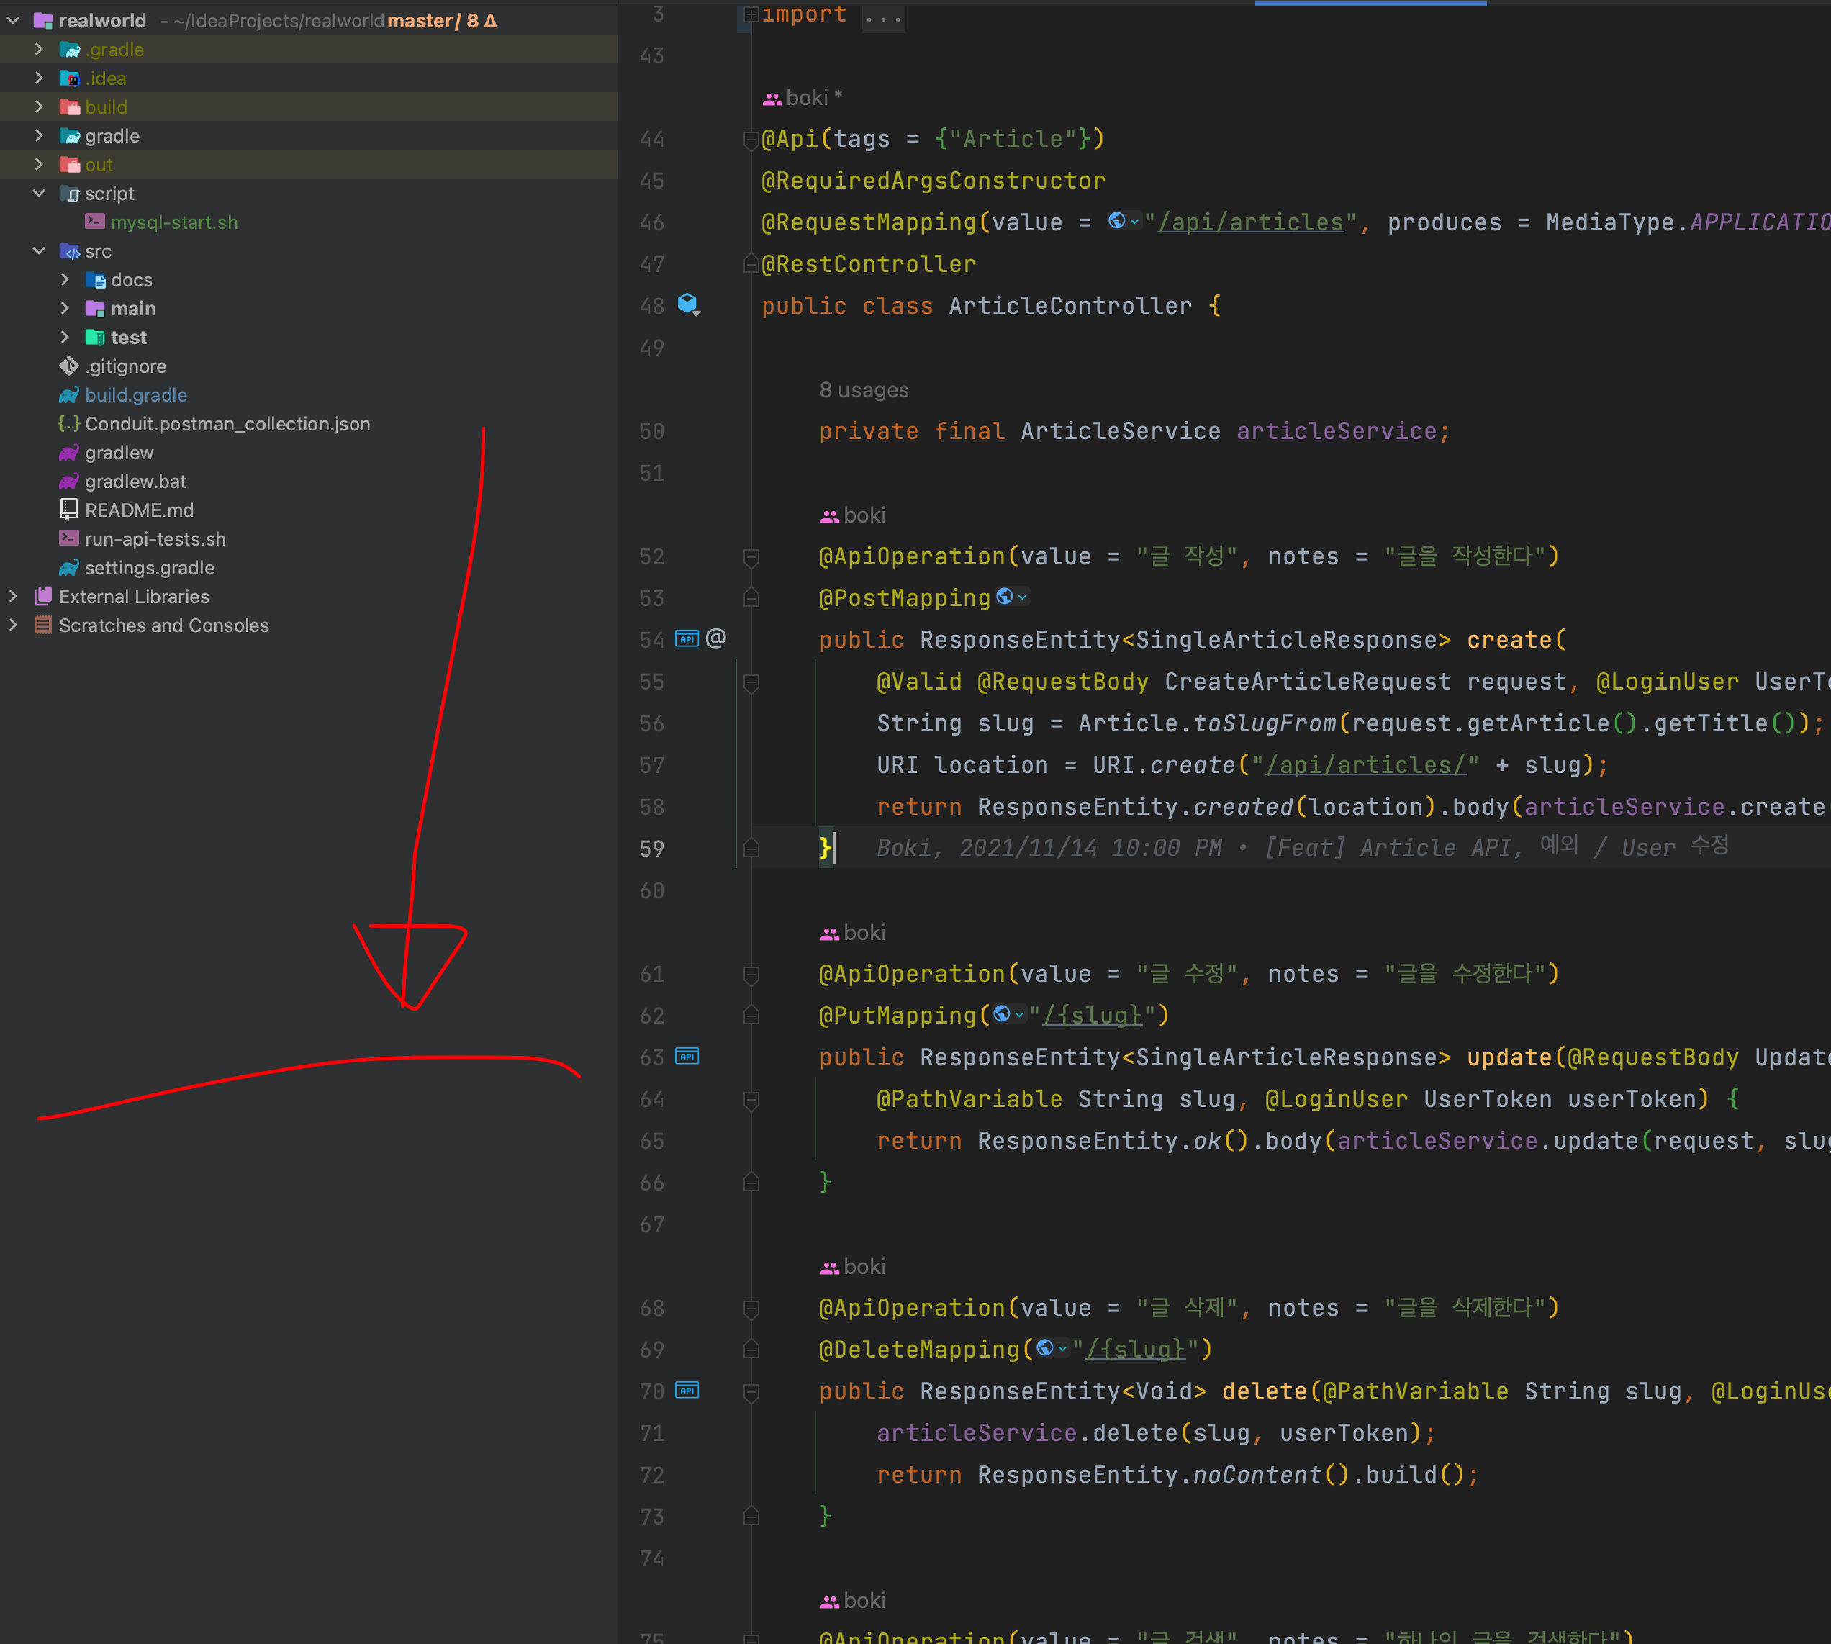Fold the create method at line 54 bracket
The height and width of the screenshot is (1644, 1831).
(x=751, y=683)
